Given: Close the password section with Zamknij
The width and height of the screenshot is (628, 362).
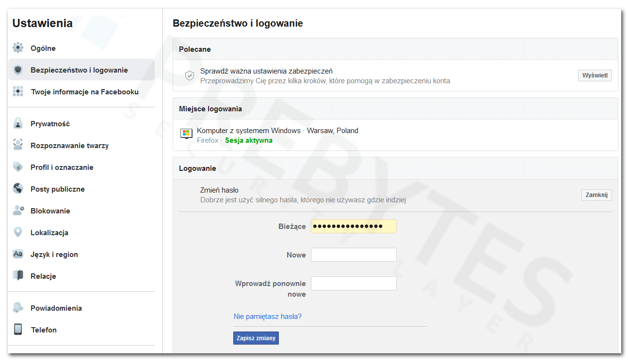Looking at the screenshot, I should click(596, 195).
